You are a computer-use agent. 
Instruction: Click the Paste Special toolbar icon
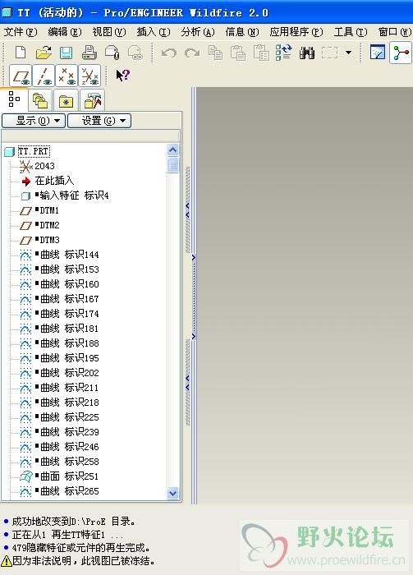point(261,53)
